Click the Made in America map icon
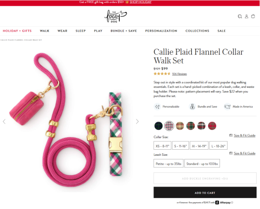 point(227,106)
